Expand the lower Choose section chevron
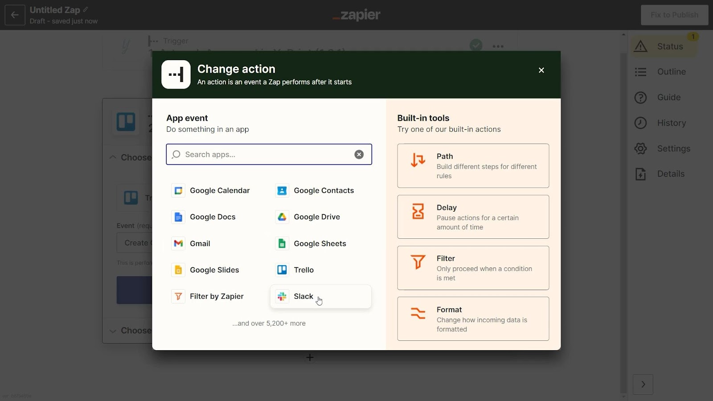Image resolution: width=713 pixels, height=401 pixels. pyautogui.click(x=113, y=331)
